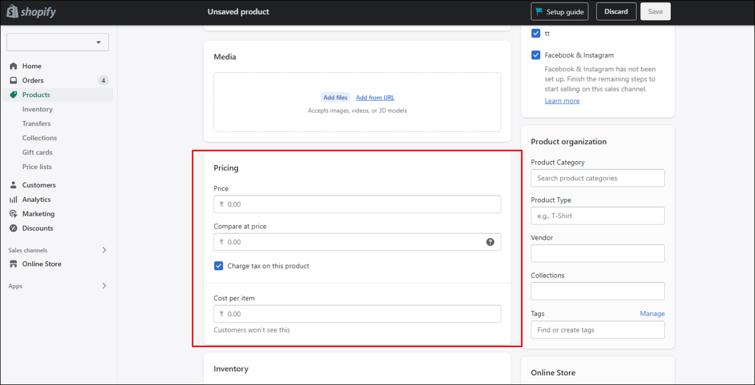Click the Media upload drop zone

point(357,102)
